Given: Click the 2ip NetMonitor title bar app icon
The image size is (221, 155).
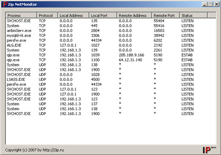Looking at the screenshot, I should [5, 4].
